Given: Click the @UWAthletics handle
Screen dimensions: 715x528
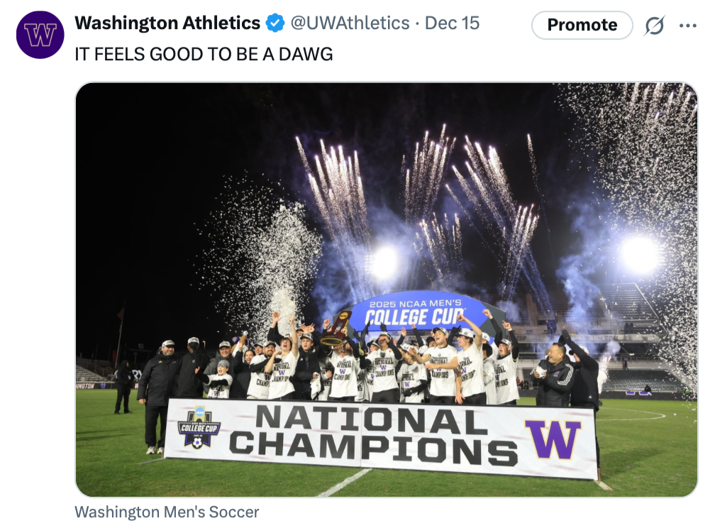Looking at the screenshot, I should (x=350, y=23).
